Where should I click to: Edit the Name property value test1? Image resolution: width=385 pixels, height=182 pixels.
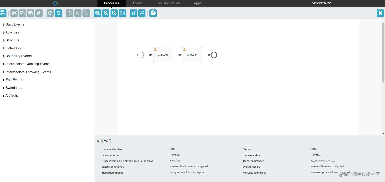tap(313, 149)
